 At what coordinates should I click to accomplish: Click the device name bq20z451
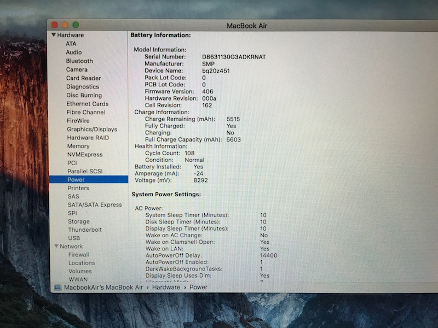(216, 71)
